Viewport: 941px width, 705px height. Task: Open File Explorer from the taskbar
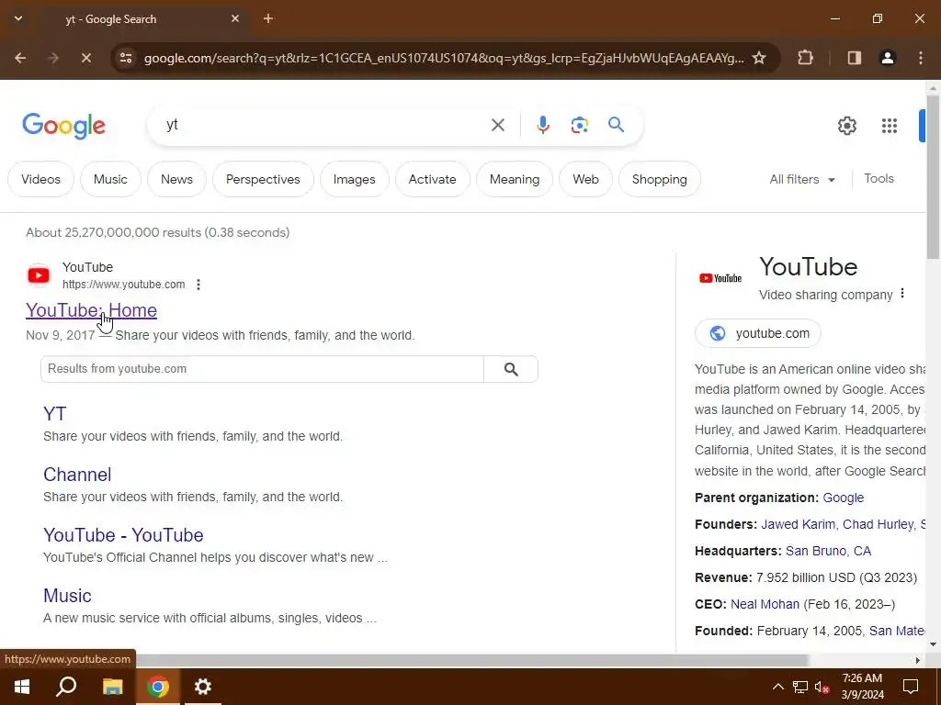(x=112, y=687)
